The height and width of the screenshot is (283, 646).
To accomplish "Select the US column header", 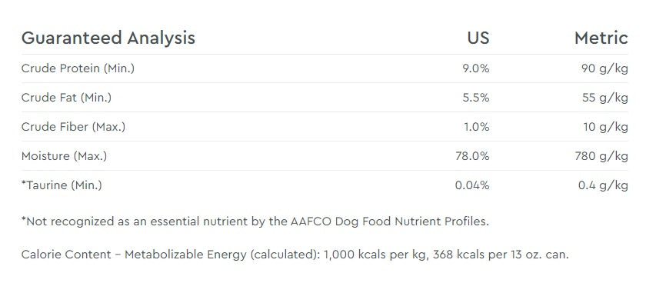I will pos(478,38).
